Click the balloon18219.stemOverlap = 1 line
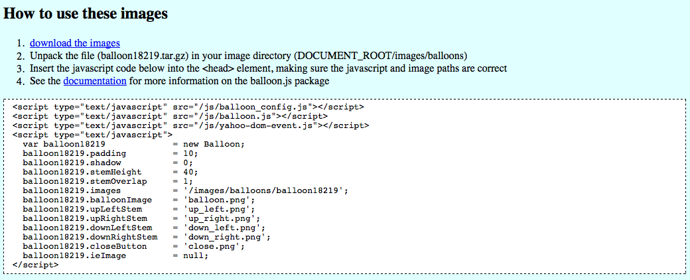Viewport: 690px width, 280px height. (x=108, y=181)
